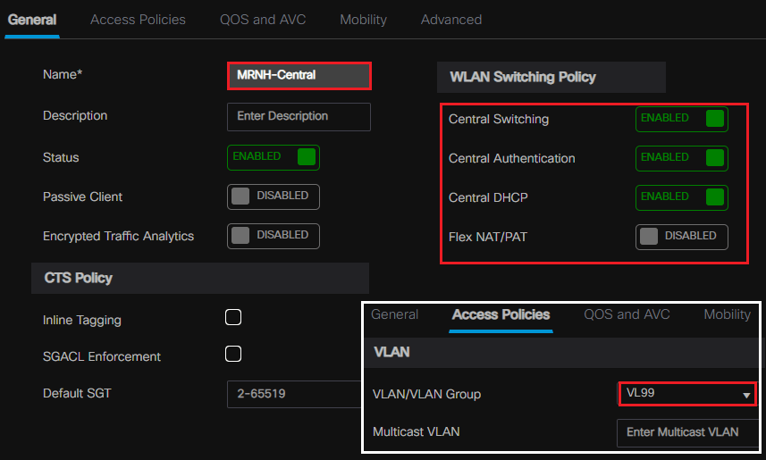Image resolution: width=766 pixels, height=460 pixels.
Task: Tick the SGACL Enforcement checkbox
Action: (233, 354)
